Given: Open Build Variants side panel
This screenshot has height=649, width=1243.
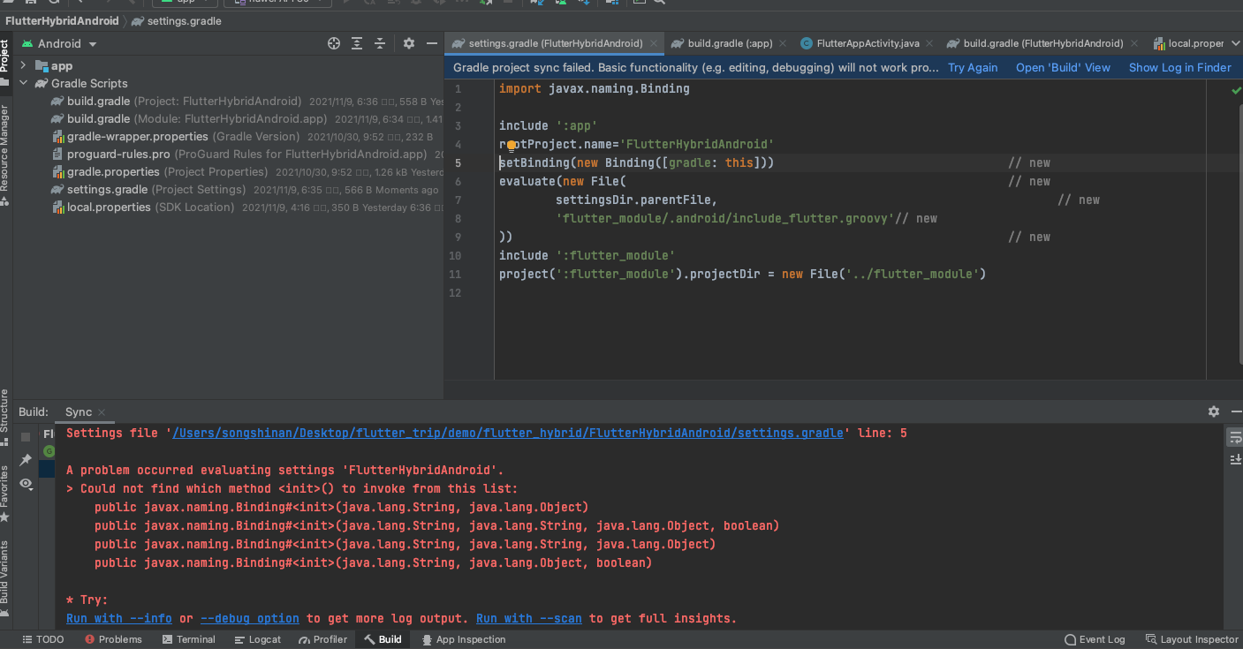Looking at the screenshot, I should click(5, 577).
